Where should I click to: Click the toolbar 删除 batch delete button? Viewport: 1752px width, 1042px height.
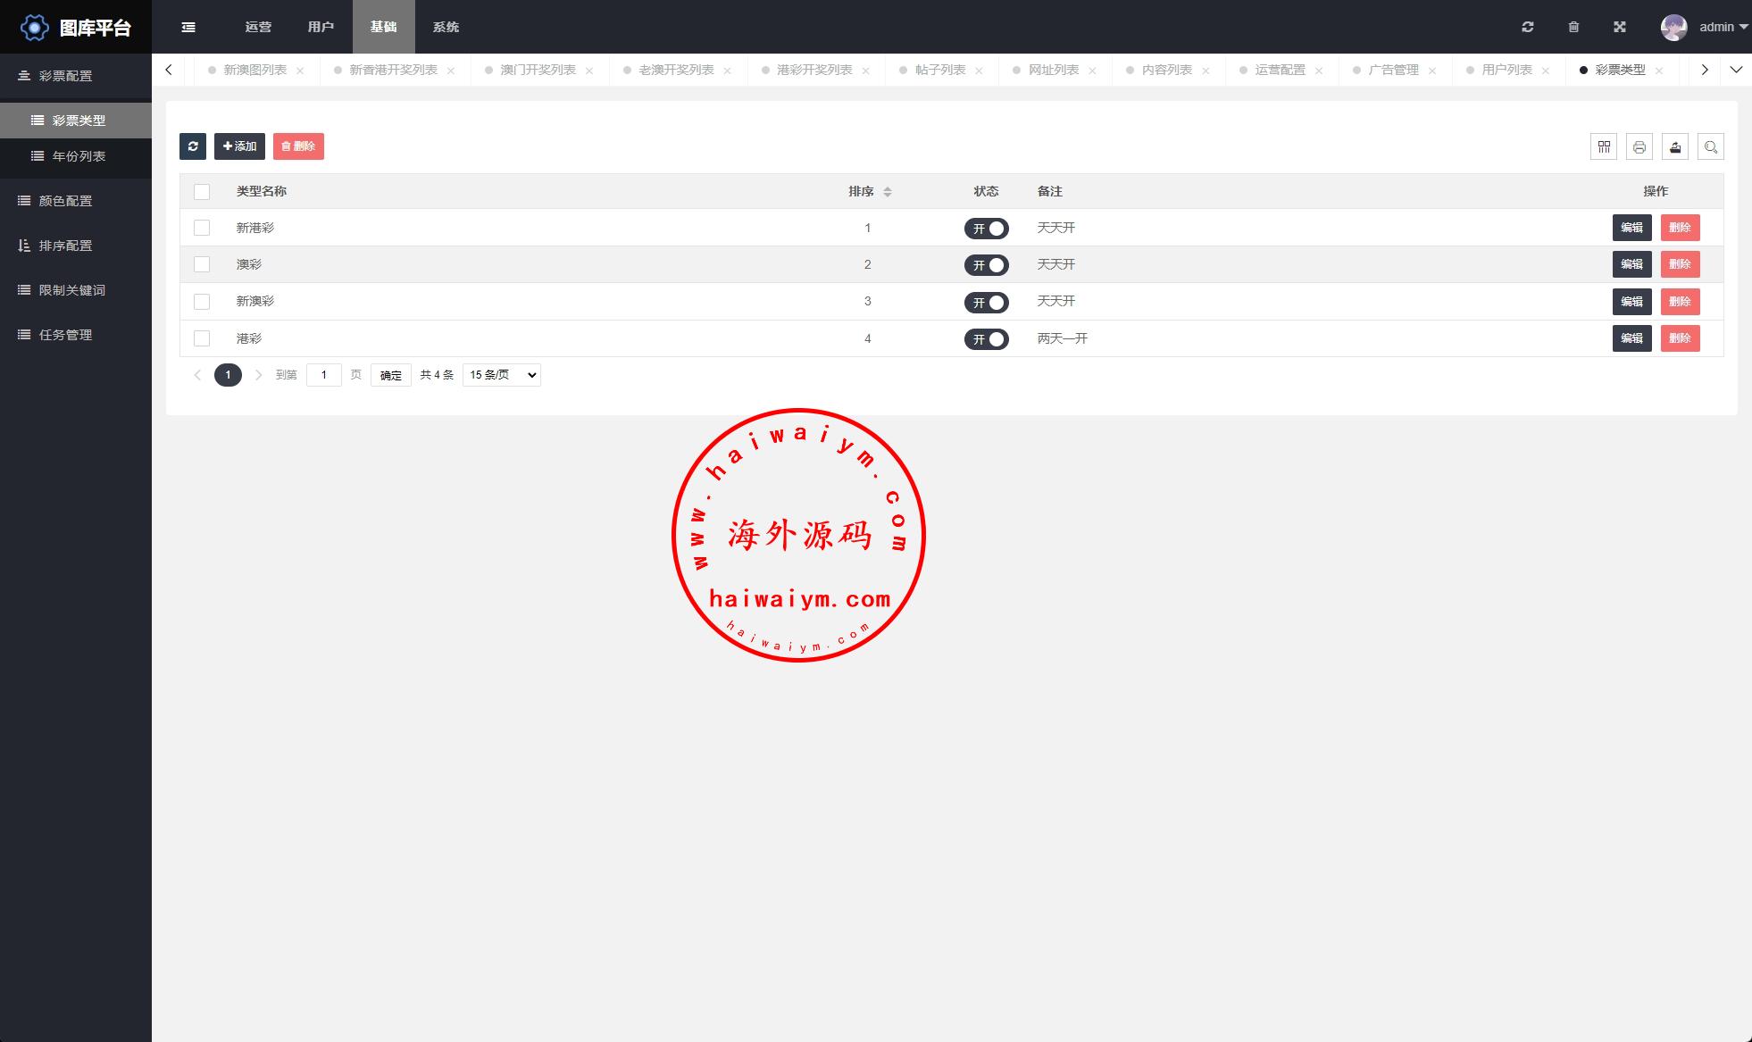pos(298,146)
